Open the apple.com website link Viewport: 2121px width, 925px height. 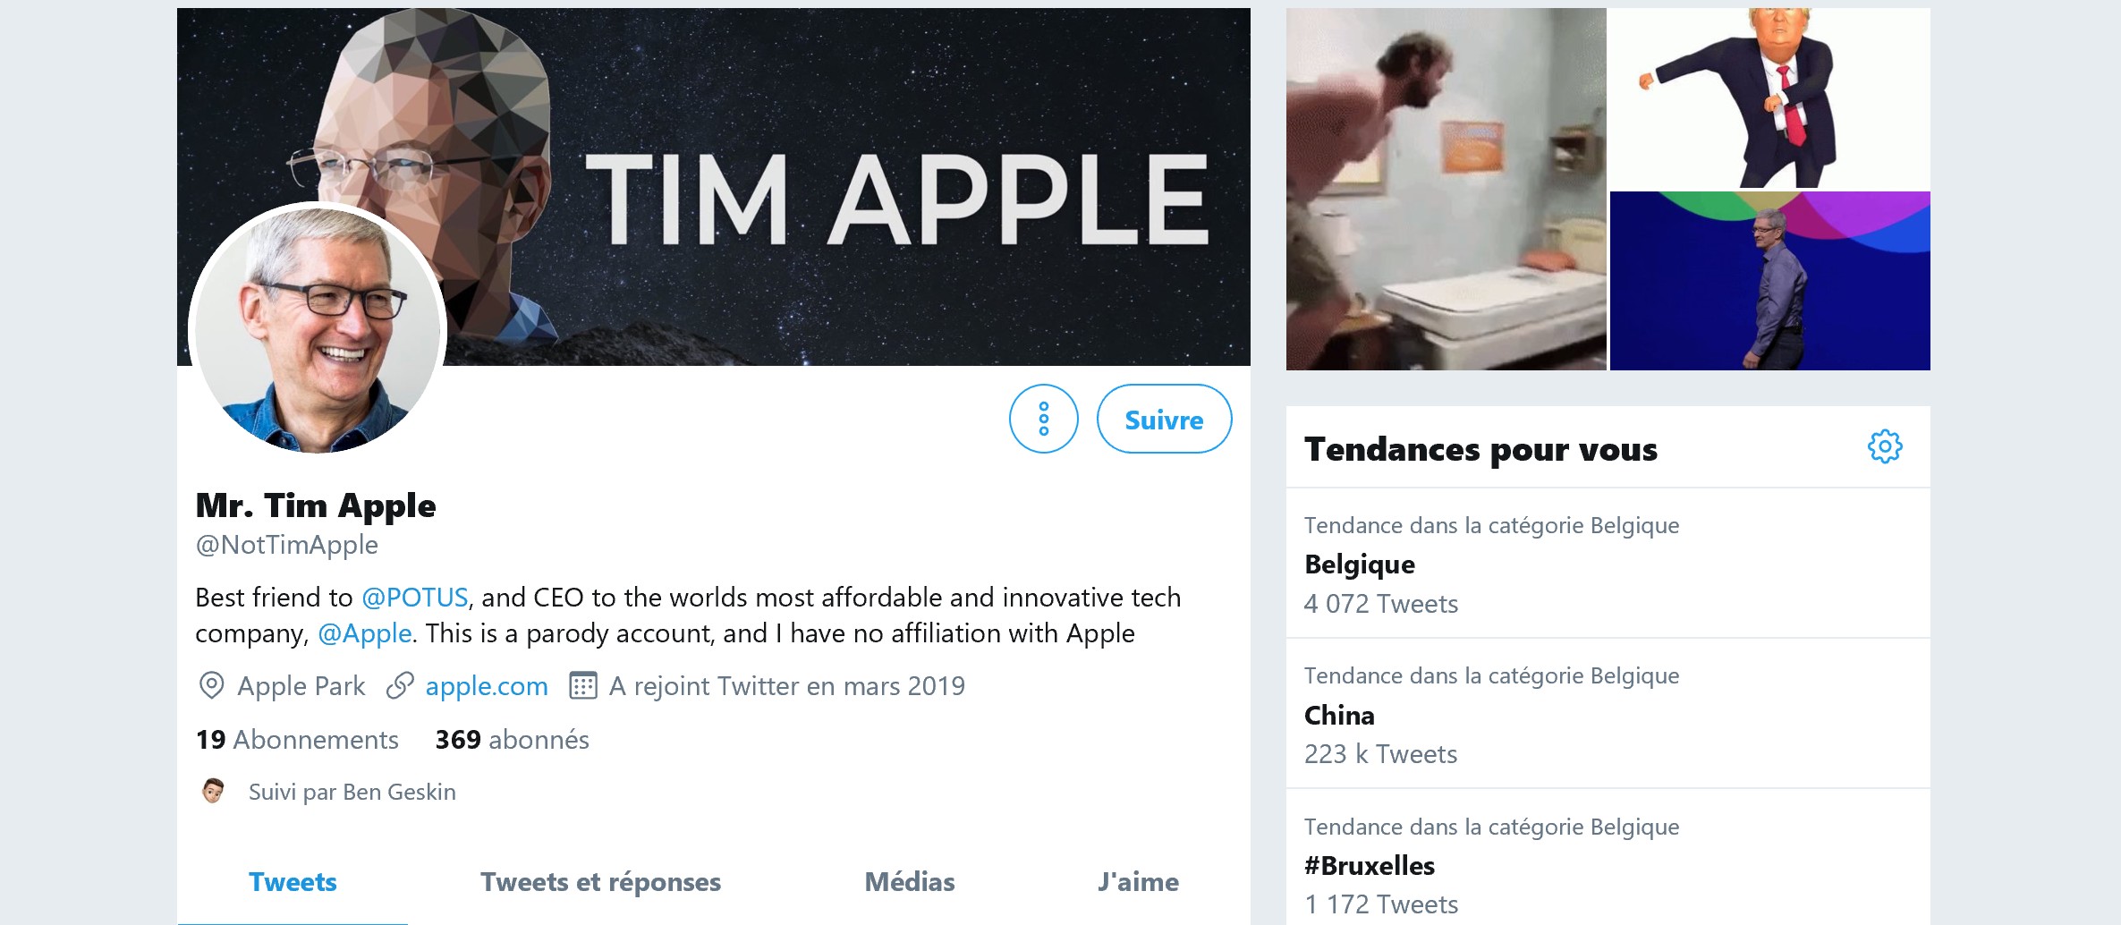coord(487,685)
